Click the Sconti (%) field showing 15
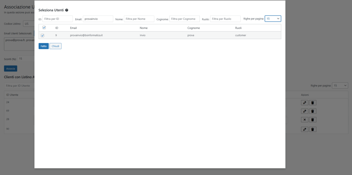 26,59
